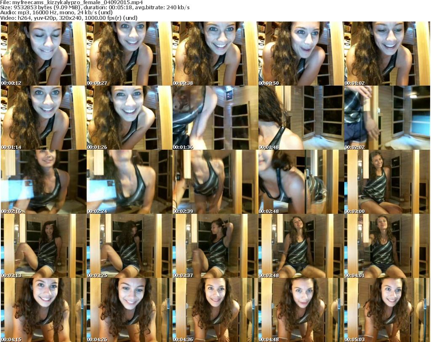This screenshot has height=342, width=431.
Task: Choose the thumbnail stamped 00:03:37
Action: tap(215, 246)
